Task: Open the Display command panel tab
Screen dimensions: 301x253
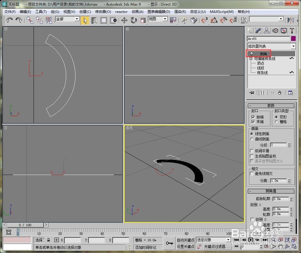Action: pyautogui.click(x=284, y=31)
